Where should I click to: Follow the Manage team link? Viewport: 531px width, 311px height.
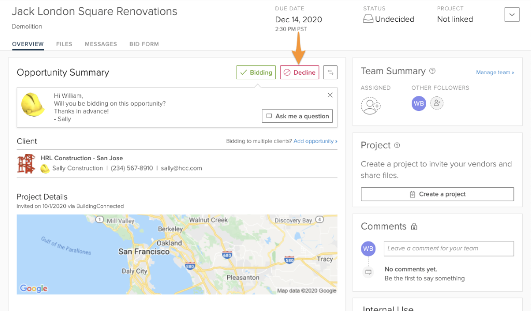click(x=495, y=73)
